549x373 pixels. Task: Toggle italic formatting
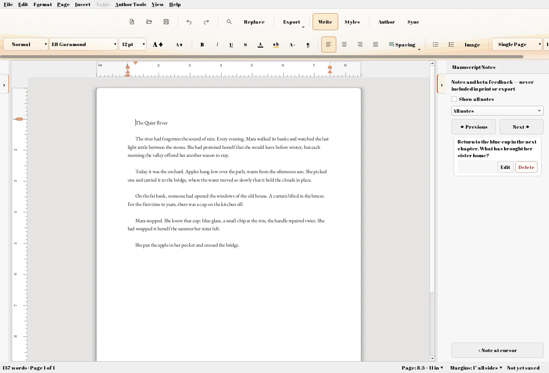pos(217,45)
